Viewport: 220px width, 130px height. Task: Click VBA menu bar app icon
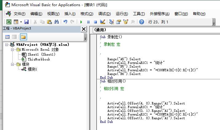pyautogui.click(x=8, y=14)
